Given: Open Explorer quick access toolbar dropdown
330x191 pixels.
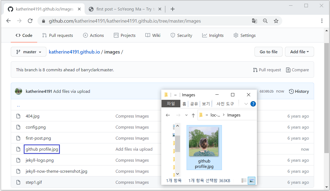Looking at the screenshot, I should tap(176, 95).
